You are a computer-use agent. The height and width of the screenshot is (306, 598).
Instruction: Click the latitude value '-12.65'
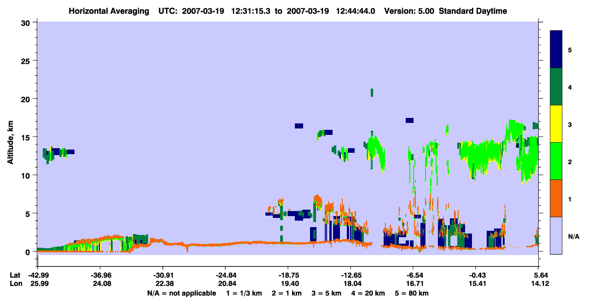(x=351, y=275)
